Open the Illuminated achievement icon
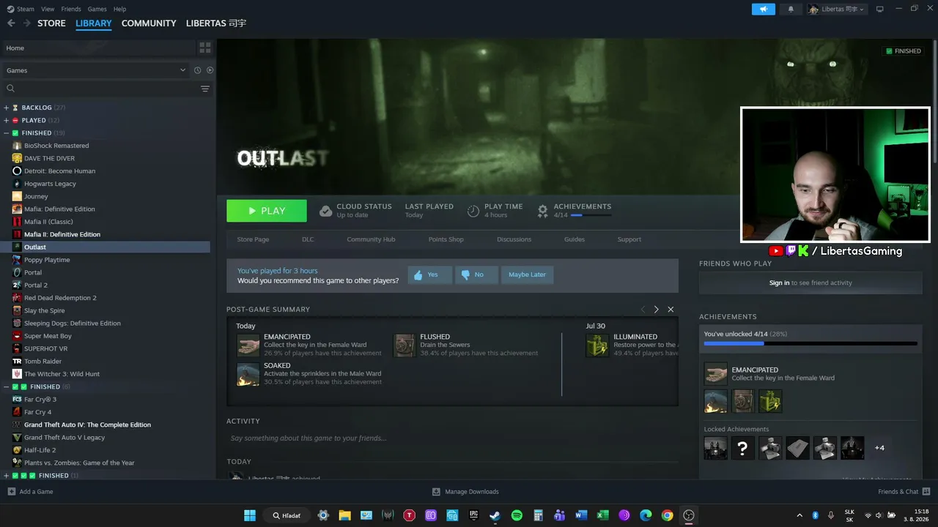938x527 pixels. (597, 345)
